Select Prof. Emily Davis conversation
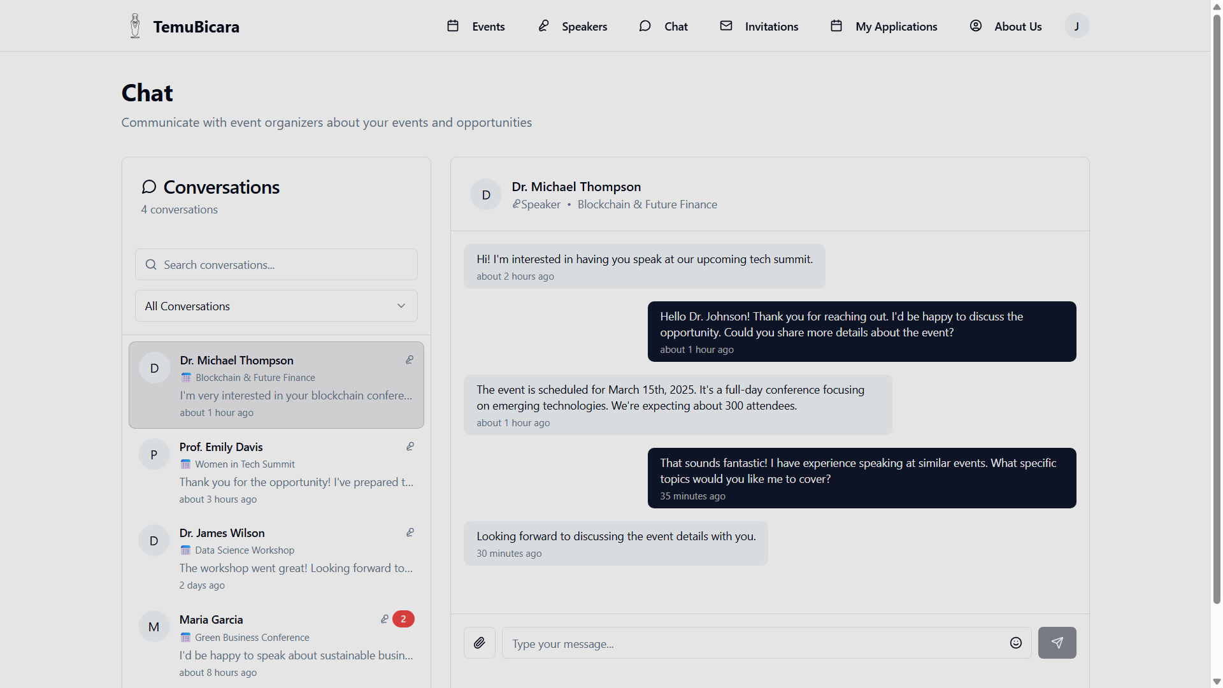This screenshot has width=1223, height=688. click(x=276, y=472)
